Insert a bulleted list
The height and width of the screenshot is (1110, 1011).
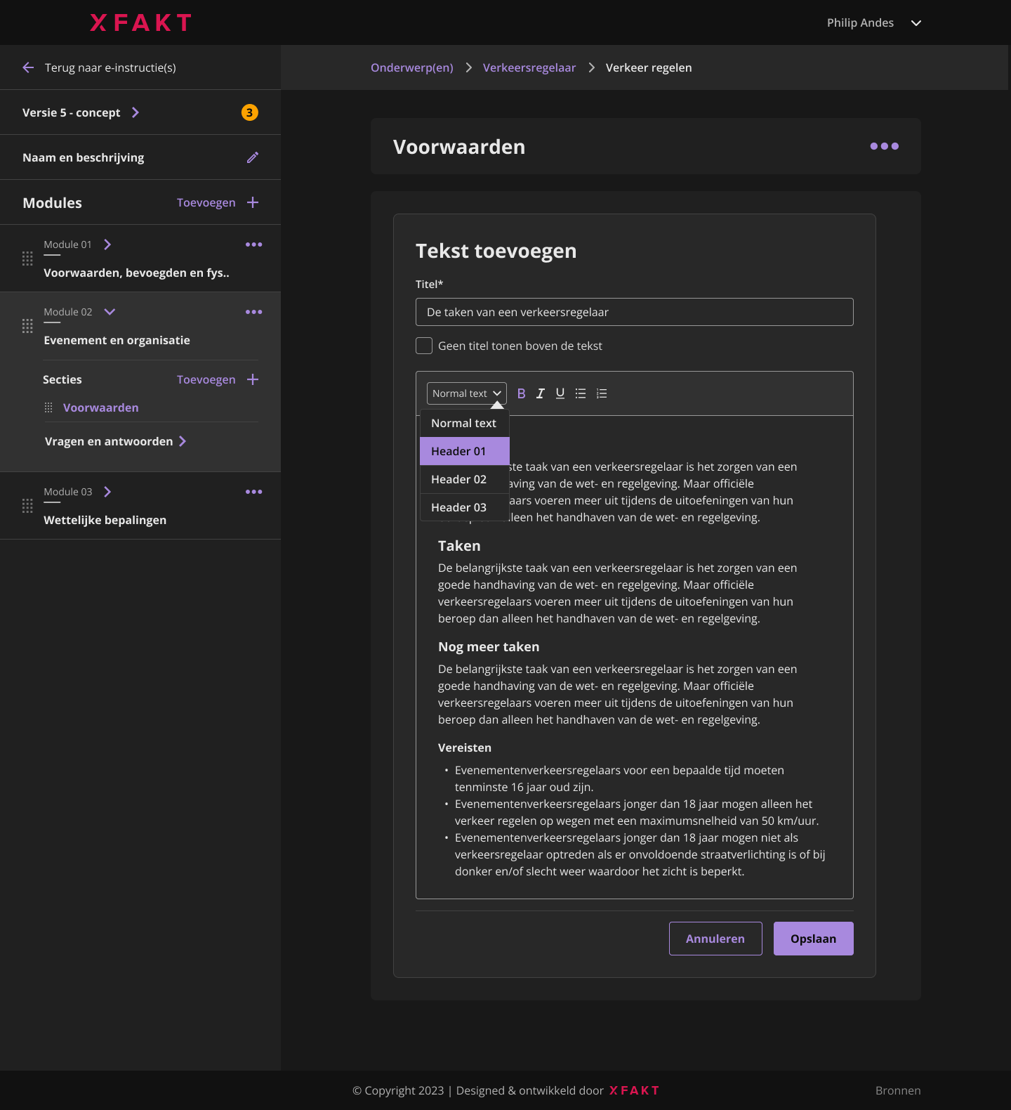click(581, 393)
